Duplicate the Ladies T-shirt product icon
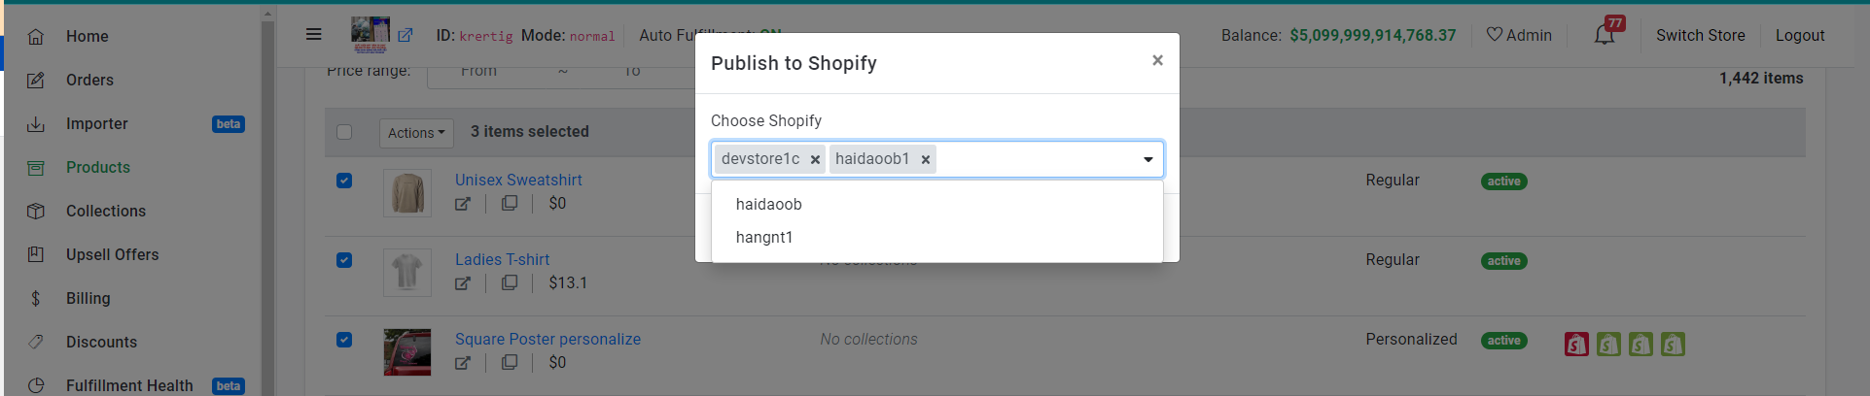The height and width of the screenshot is (396, 1870). (x=510, y=283)
